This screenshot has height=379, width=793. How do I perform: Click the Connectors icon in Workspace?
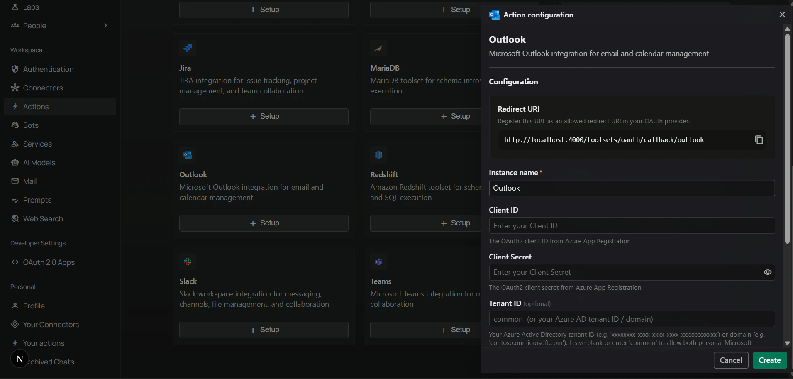[15, 88]
